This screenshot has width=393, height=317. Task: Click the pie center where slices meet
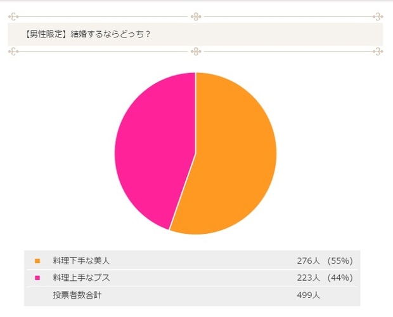196,153
